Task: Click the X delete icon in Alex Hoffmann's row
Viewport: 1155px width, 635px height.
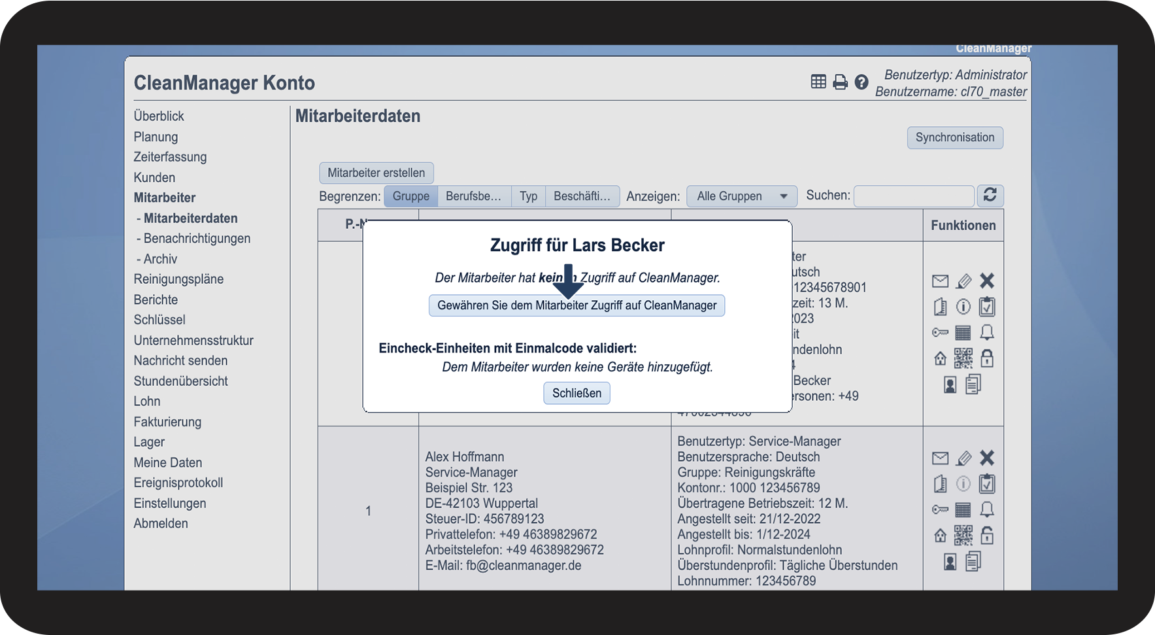Action: (x=987, y=458)
